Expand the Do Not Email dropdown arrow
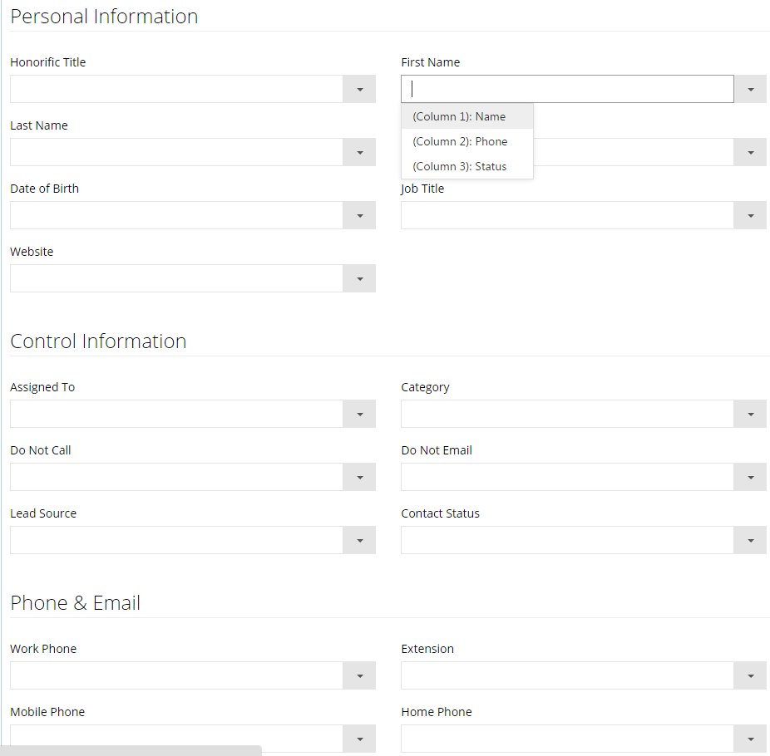Viewport: 770px width, 756px height. tap(750, 478)
